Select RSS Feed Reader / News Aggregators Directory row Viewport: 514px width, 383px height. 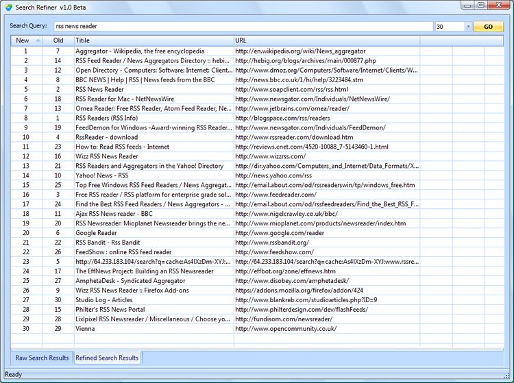pos(152,60)
